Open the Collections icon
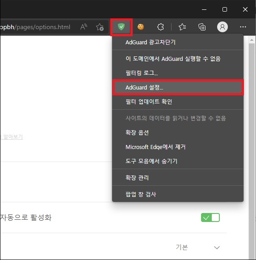This screenshot has height=260, width=256. (x=202, y=27)
